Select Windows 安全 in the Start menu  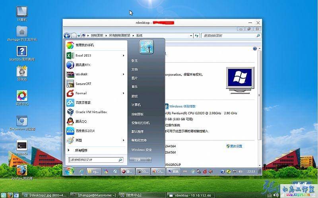click(x=142, y=150)
